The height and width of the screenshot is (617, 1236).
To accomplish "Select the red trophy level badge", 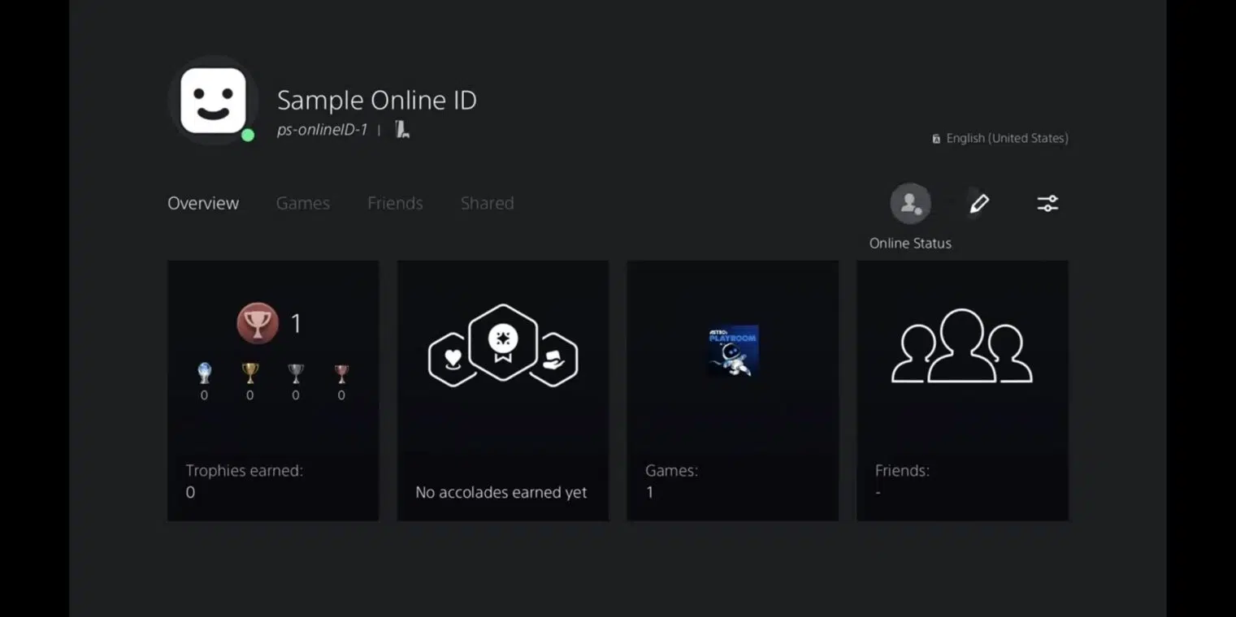I will tap(257, 323).
